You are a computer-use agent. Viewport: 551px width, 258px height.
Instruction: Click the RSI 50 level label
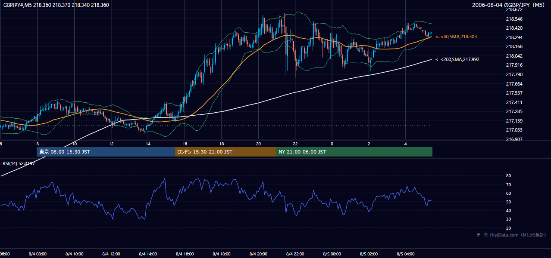tap(508, 202)
